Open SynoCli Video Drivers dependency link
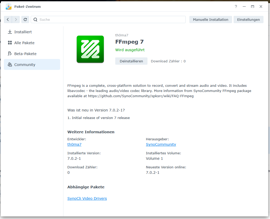 click(x=87, y=198)
